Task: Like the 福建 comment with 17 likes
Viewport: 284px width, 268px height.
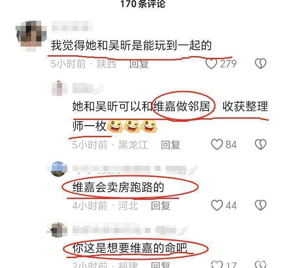Action: (x=217, y=265)
